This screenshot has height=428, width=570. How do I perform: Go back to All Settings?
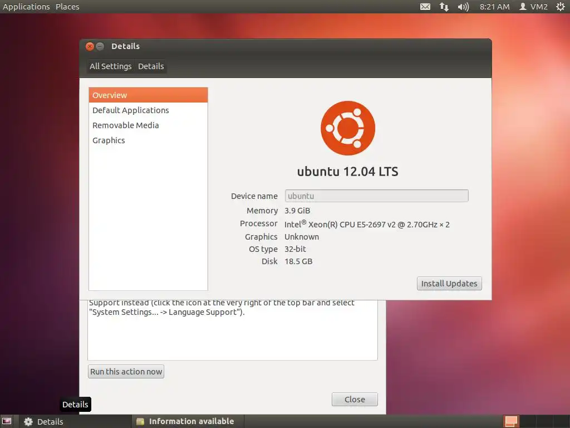111,66
